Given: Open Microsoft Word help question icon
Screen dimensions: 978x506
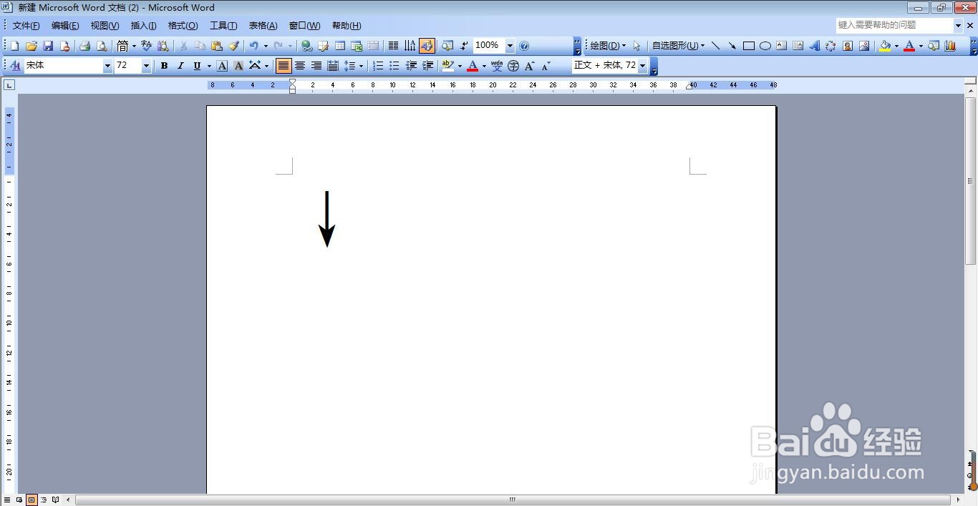Looking at the screenshot, I should tap(524, 46).
